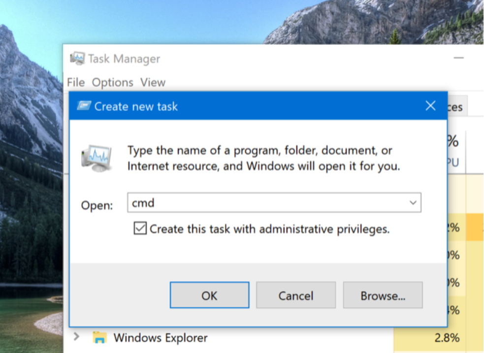The width and height of the screenshot is (484, 353).
Task: Click the Task Manager window title text
Action: (x=124, y=59)
